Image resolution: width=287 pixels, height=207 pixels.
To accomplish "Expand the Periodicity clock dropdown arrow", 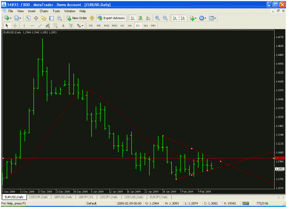I will (205, 18).
